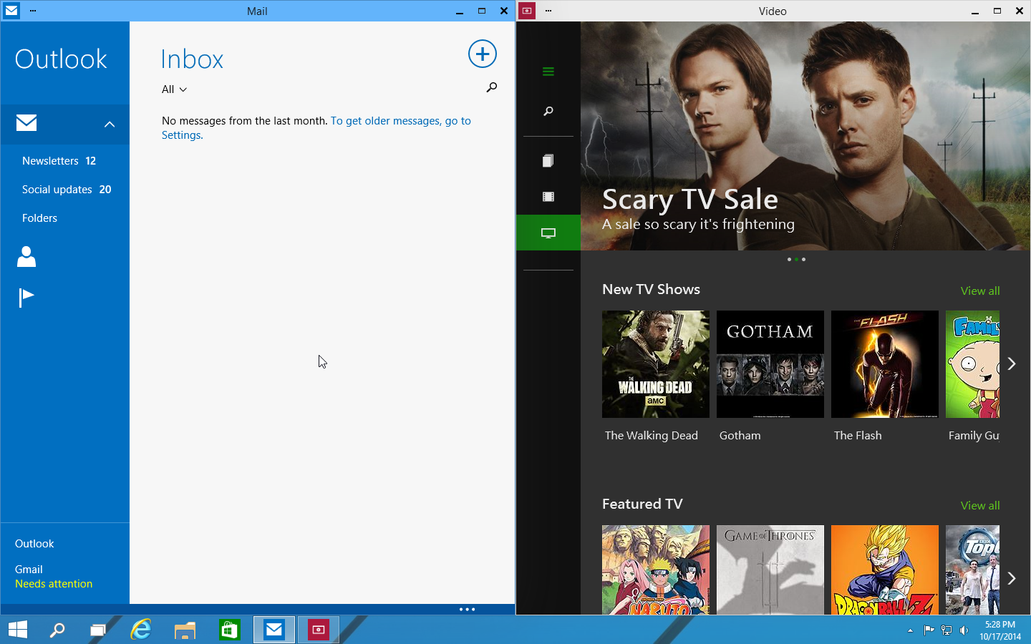This screenshot has width=1031, height=644.
Task: Select the TV screen icon in sidebar
Action: click(548, 233)
